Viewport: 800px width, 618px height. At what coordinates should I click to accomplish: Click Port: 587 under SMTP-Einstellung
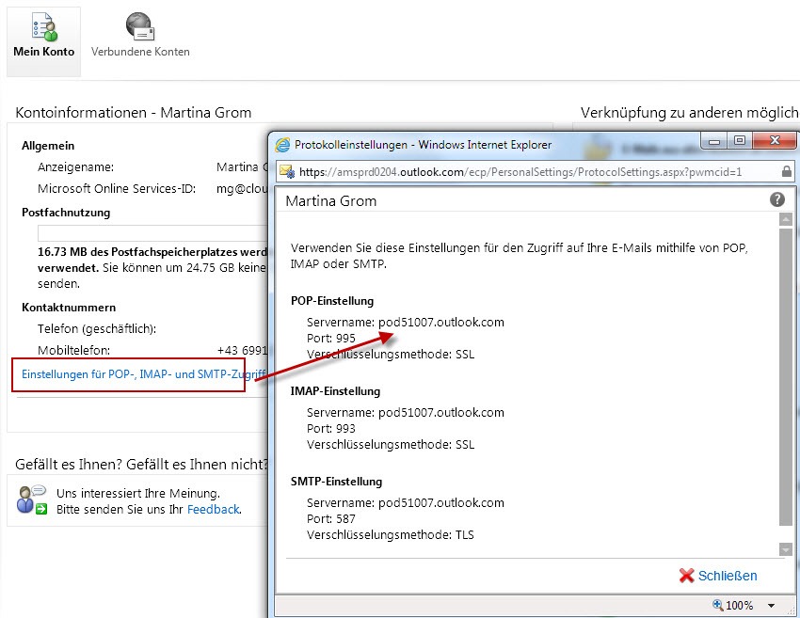coord(330,518)
